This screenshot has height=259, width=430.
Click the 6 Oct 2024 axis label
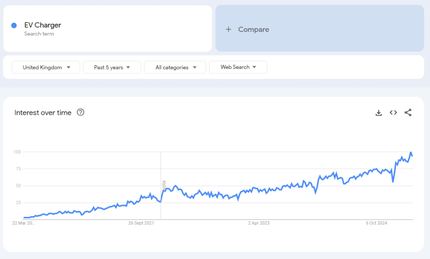[x=376, y=223]
